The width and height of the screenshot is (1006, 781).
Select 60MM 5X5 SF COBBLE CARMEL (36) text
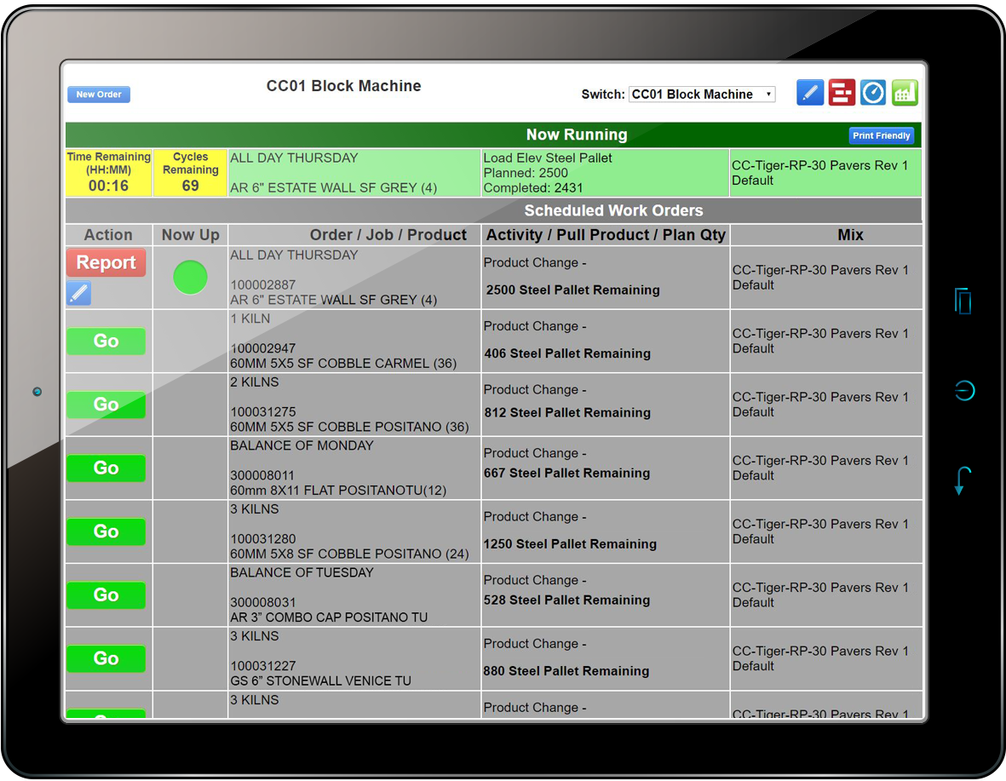point(343,363)
